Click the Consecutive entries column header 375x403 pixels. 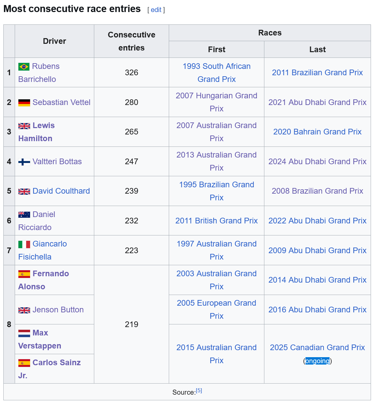[x=132, y=41]
